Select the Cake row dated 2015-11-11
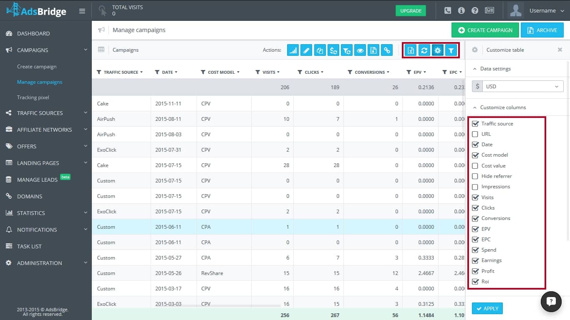Screen dimensions: 570x320 click(278, 104)
